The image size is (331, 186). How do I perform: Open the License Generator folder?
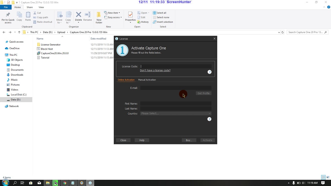pos(51,44)
